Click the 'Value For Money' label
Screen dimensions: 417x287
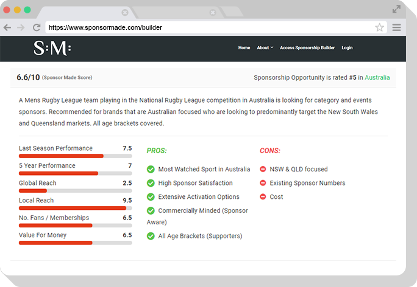43,235
